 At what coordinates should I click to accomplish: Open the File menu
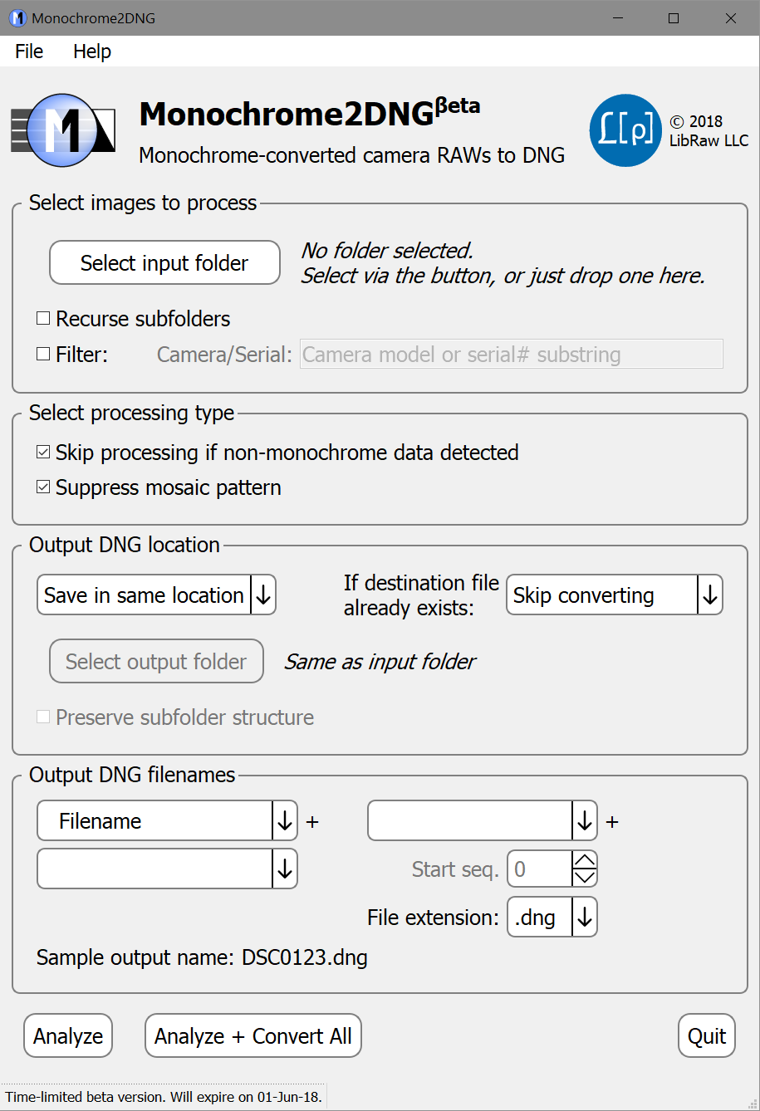[29, 51]
